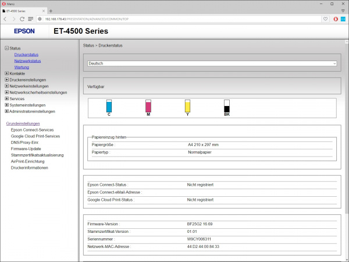Screen dimensions: 349x262
Task: Open the Netzwerkstatus link
Action: tap(27, 61)
